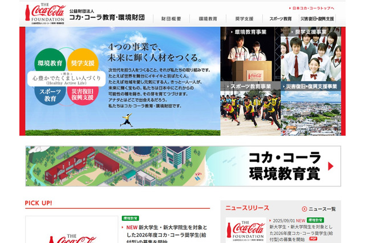Open the 奨学支援 menu item
Image resolution: width=365 pixels, height=243 pixels.
click(x=244, y=19)
